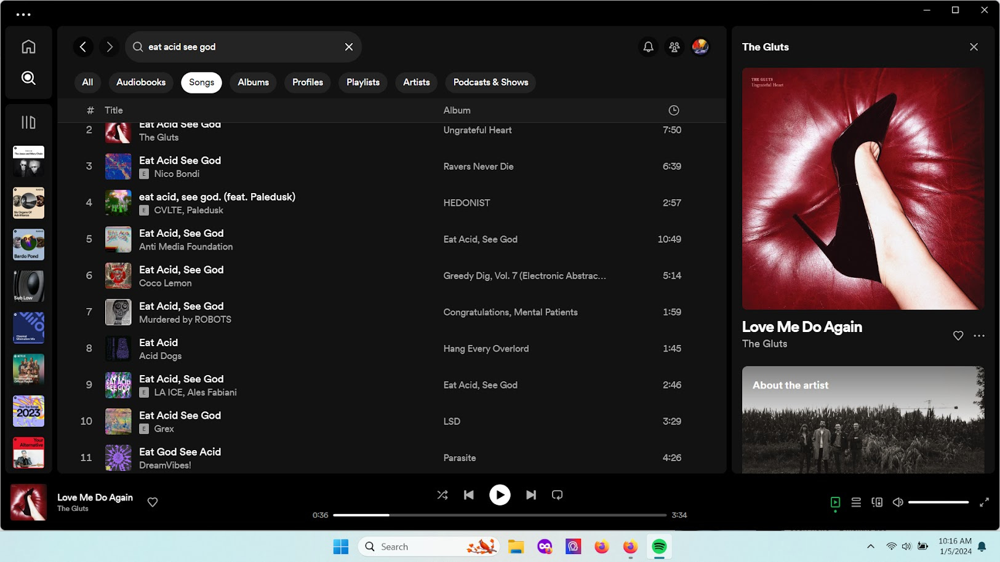
Task: Open Nico Bondi artist link
Action: [x=177, y=174]
